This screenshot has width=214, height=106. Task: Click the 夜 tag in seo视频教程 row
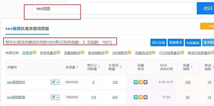tap(145, 97)
